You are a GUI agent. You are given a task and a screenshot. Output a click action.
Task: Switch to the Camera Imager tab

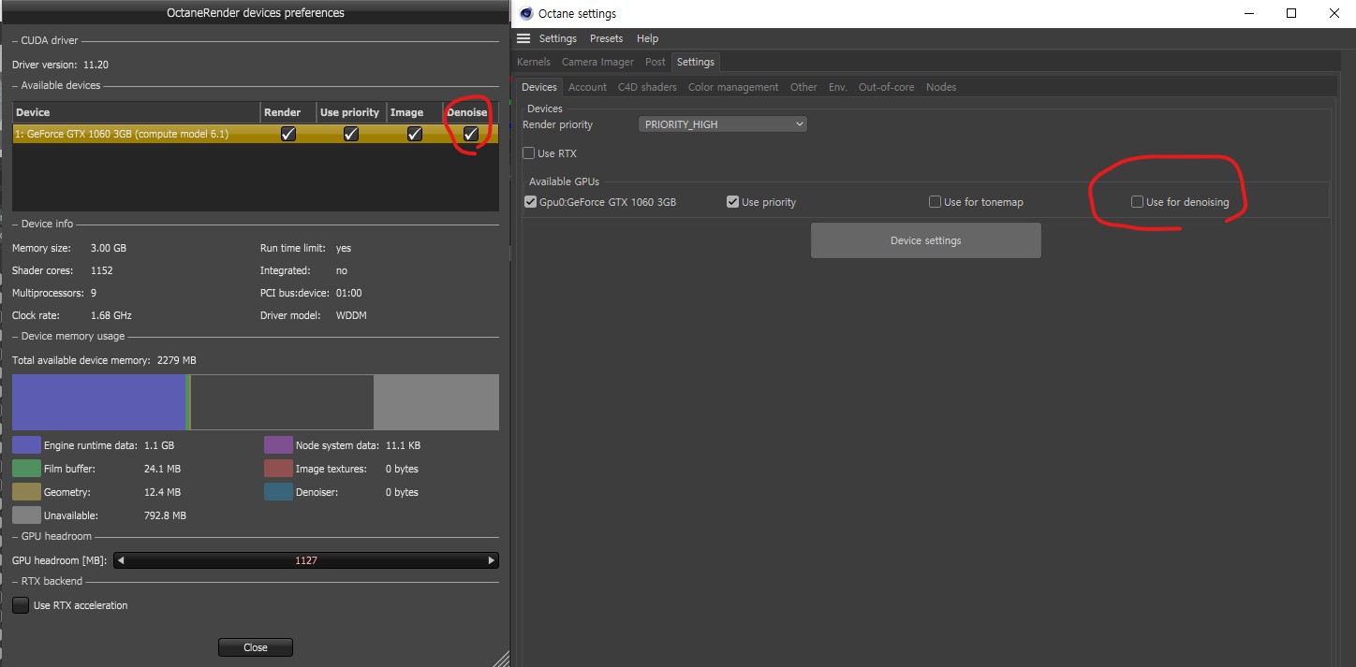(597, 62)
